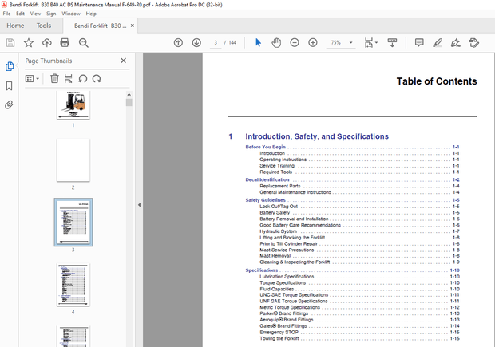Open the Specifications contents link
Image resolution: width=495 pixels, height=347 pixels.
(x=261, y=270)
